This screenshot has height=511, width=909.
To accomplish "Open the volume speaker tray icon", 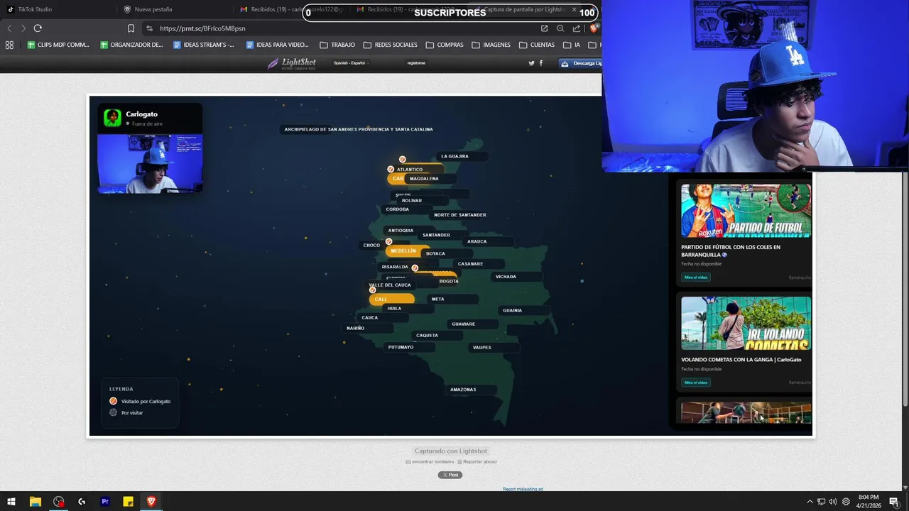I will click(832, 501).
